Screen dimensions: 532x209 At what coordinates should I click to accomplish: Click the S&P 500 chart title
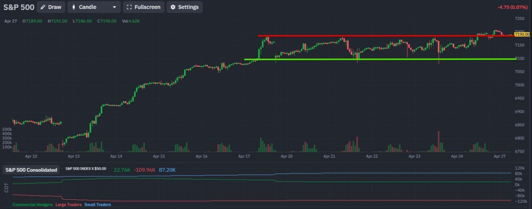pyautogui.click(x=19, y=7)
